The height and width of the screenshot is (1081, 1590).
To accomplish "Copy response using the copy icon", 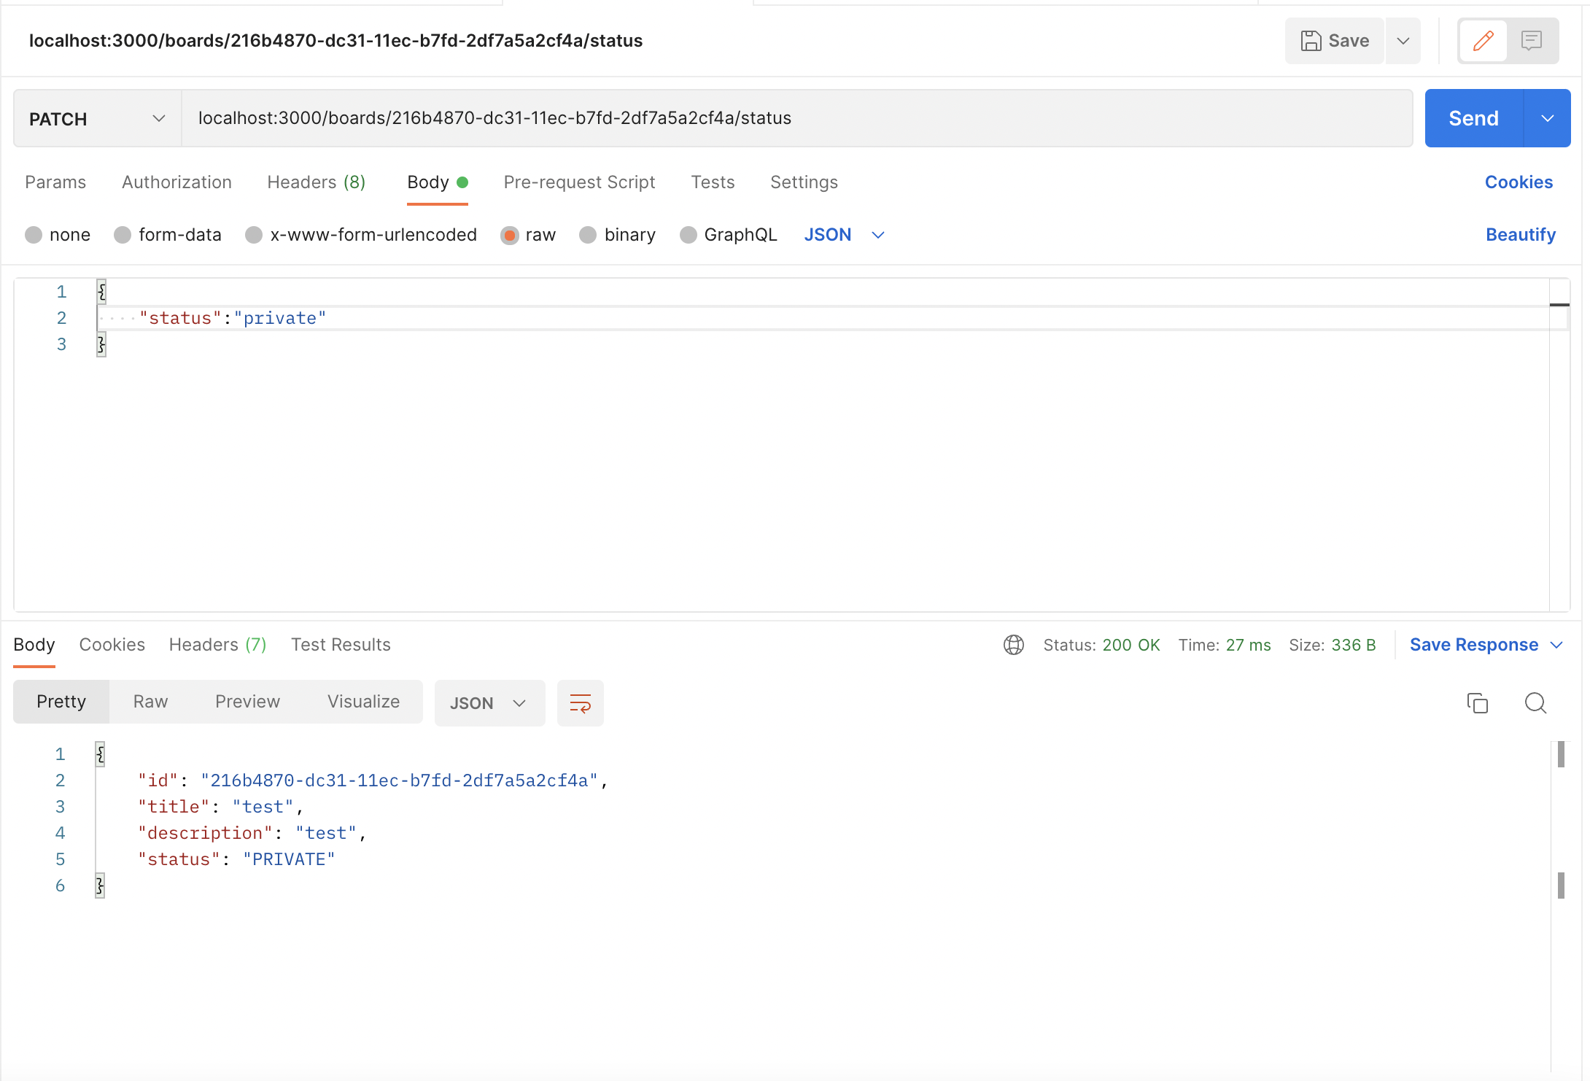I will click(x=1477, y=703).
